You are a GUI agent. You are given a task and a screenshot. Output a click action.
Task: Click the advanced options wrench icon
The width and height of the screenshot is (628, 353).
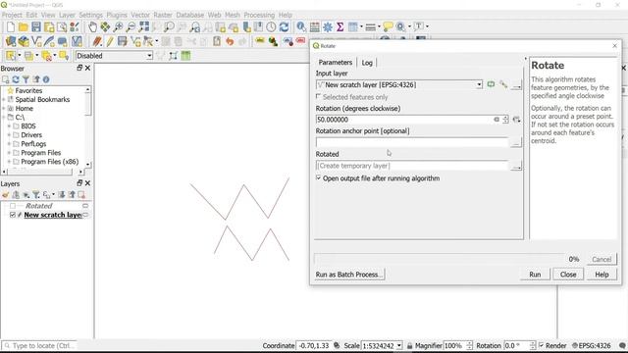[x=503, y=84]
